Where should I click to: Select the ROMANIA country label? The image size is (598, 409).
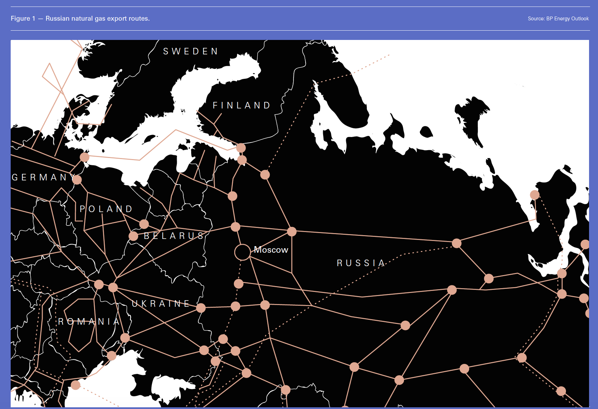point(89,322)
